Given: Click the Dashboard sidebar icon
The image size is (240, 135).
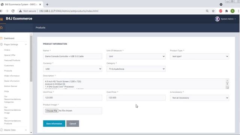Looking at the screenshot, I should point(1,38).
